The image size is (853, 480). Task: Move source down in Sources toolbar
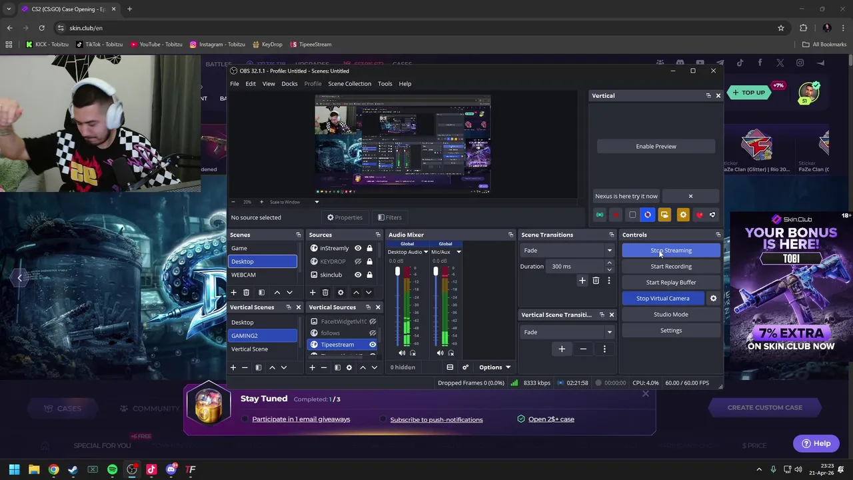(369, 292)
